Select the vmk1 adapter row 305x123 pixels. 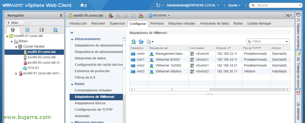pyautogui.click(x=210, y=59)
